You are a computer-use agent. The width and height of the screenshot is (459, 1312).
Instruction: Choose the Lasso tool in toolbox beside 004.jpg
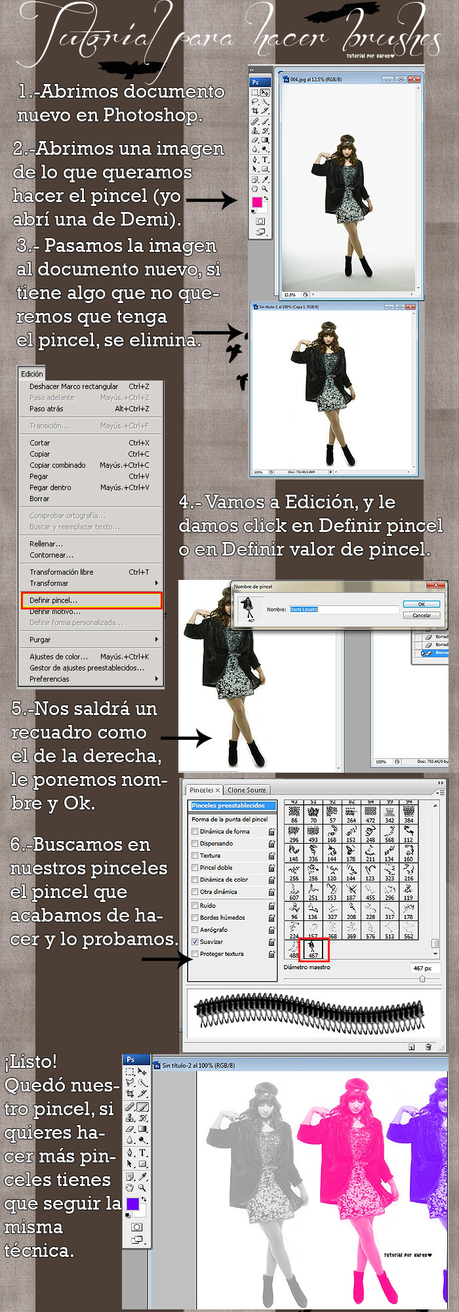tap(254, 101)
